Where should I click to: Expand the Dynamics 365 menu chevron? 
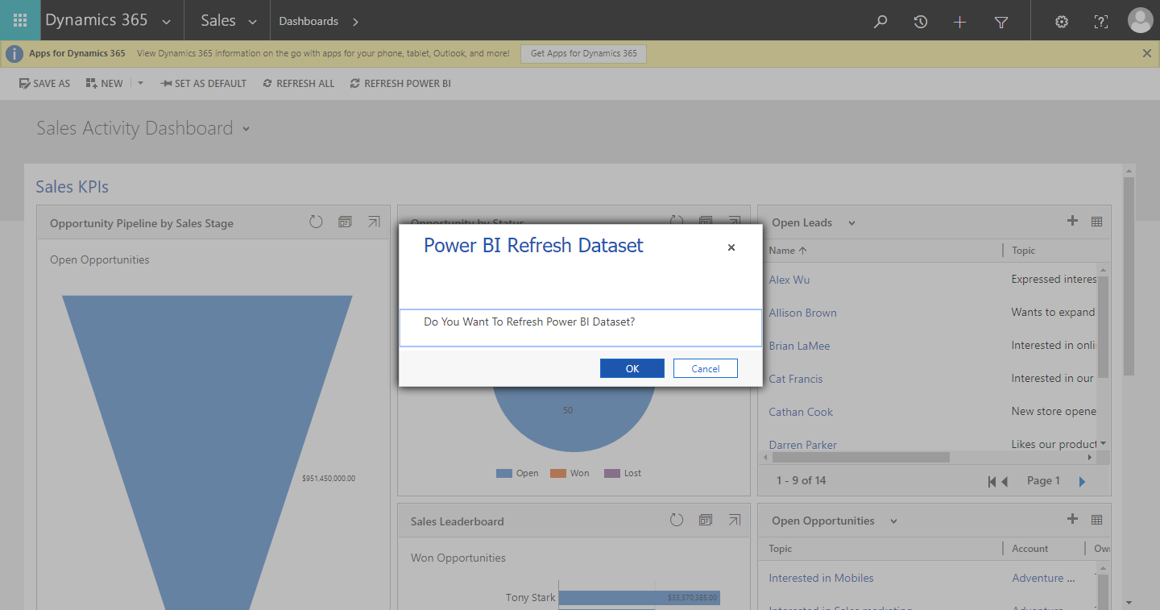coord(166,22)
